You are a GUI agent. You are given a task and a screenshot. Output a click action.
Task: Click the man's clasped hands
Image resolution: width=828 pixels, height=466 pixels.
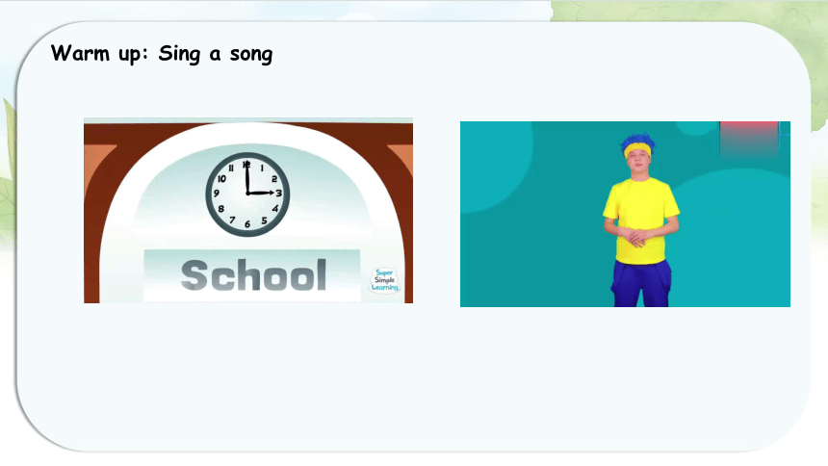click(638, 237)
